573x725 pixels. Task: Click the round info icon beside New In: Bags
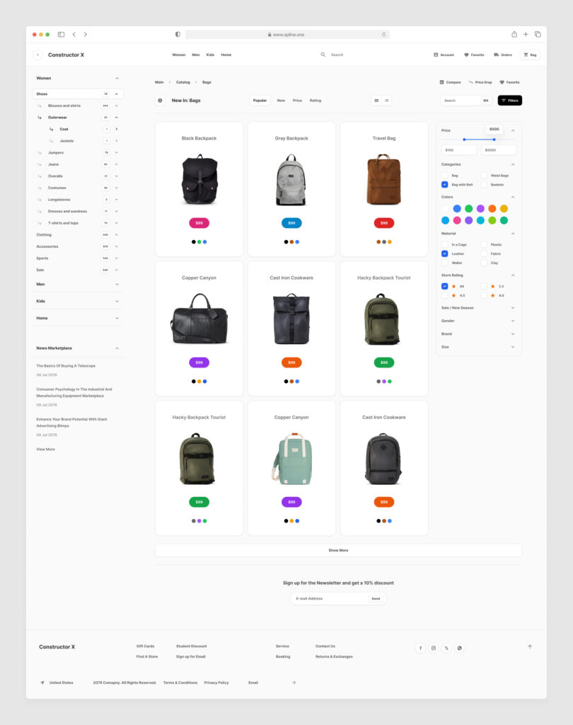pos(160,101)
